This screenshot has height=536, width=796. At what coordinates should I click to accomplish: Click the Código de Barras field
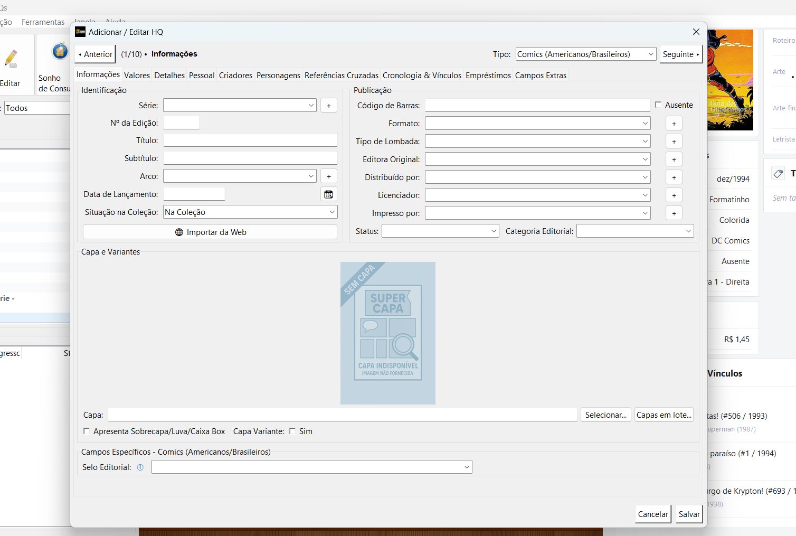(x=537, y=105)
